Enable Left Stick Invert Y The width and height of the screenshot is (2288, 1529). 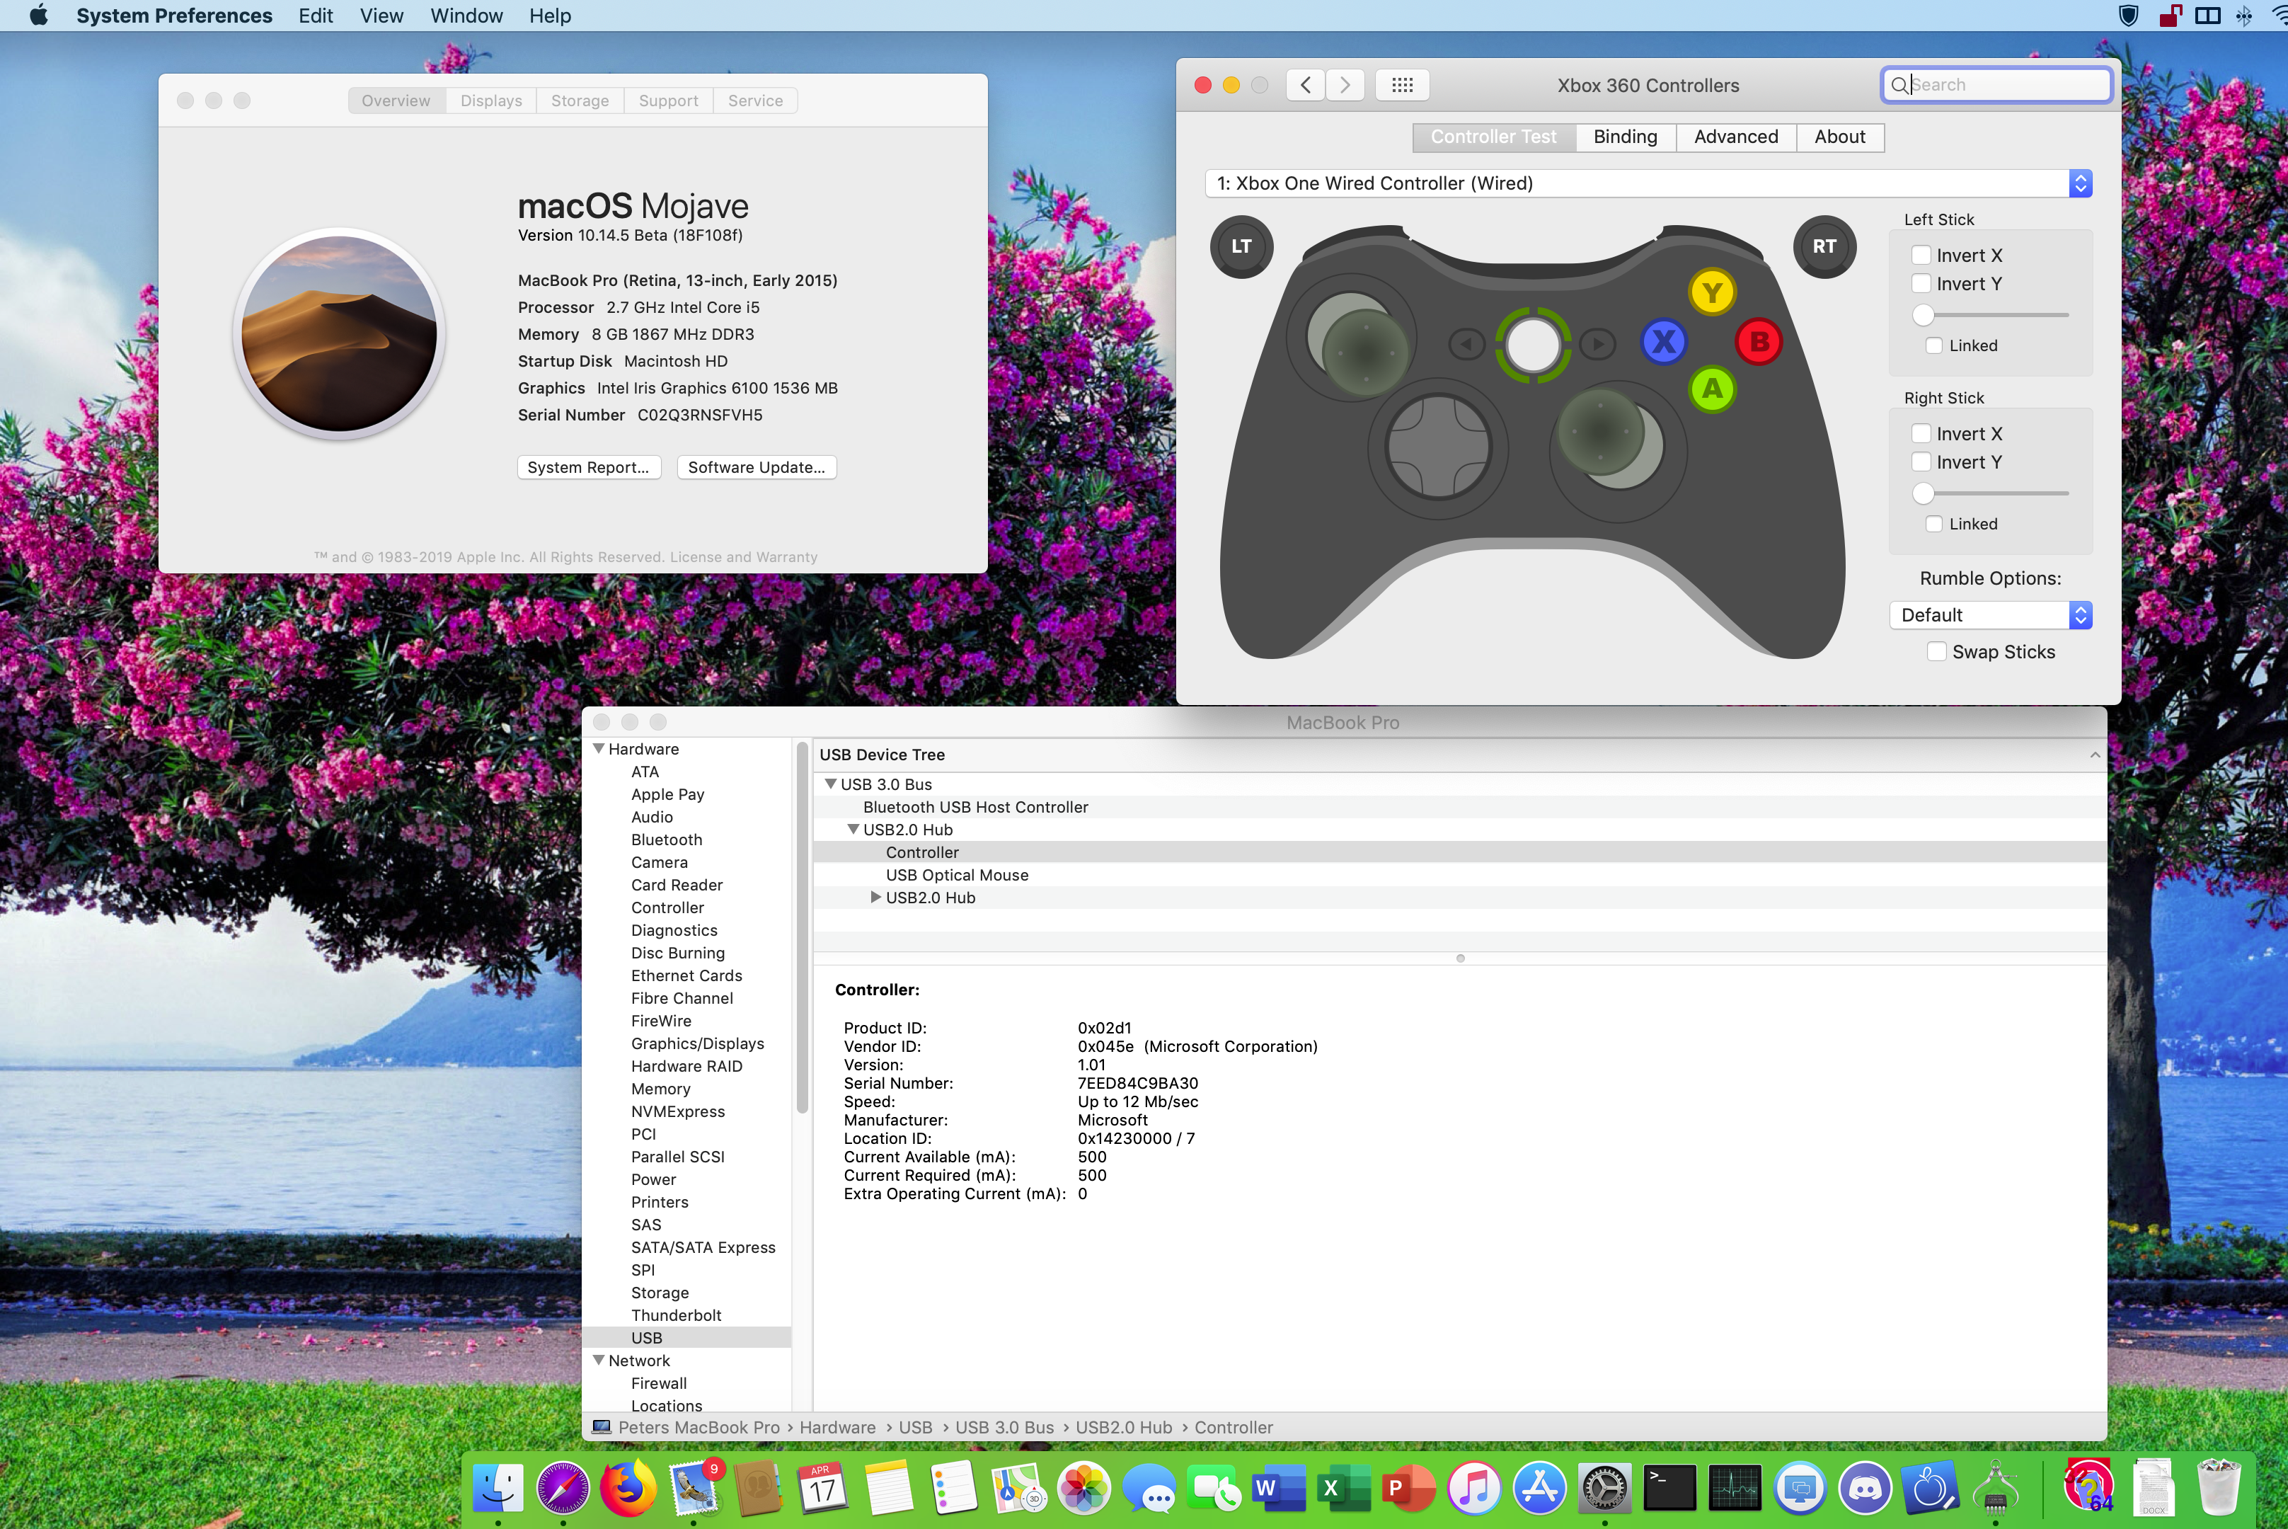[1921, 284]
